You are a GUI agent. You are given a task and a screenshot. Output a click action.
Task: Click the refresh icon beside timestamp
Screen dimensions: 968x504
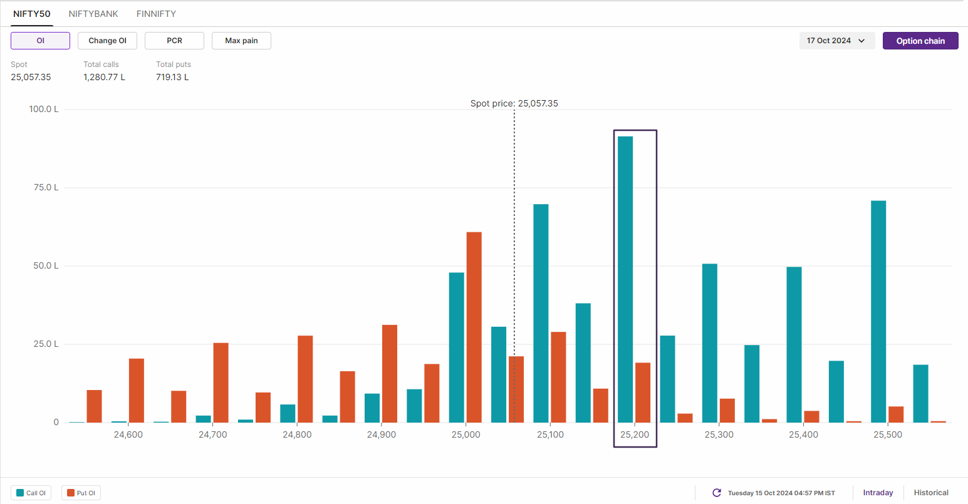717,493
